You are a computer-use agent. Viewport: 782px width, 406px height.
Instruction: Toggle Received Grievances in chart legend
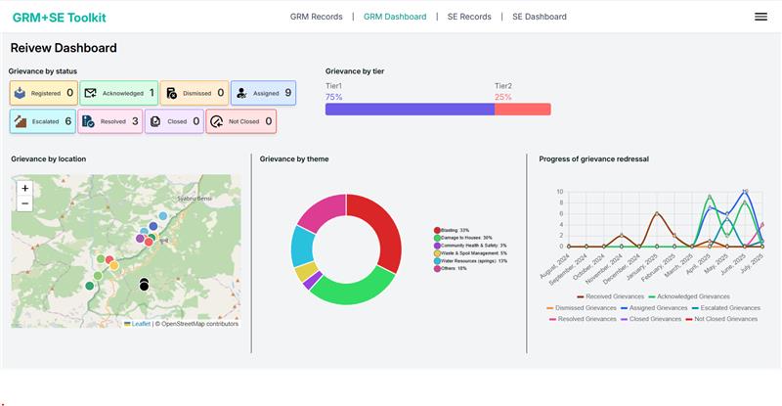(613, 296)
